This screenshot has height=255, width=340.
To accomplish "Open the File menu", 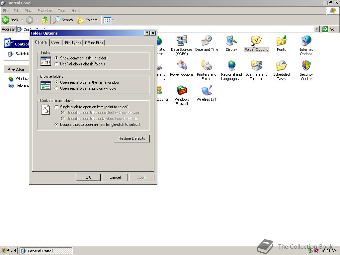I will 6,11.
